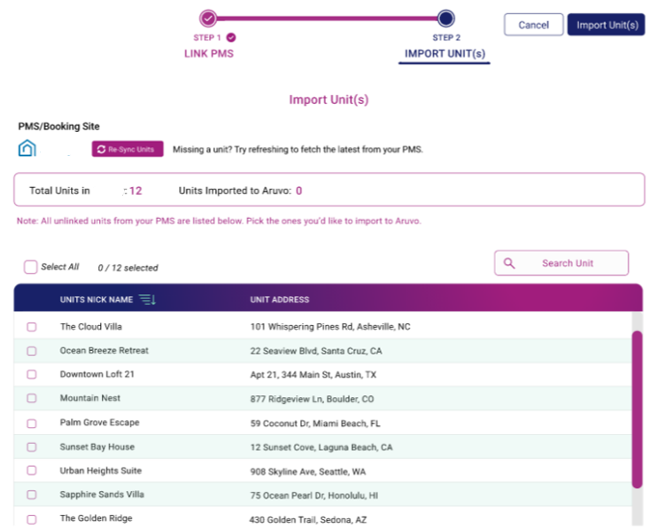The height and width of the screenshot is (529, 658).
Task: Toggle the Select All checkbox
Action: (31, 267)
